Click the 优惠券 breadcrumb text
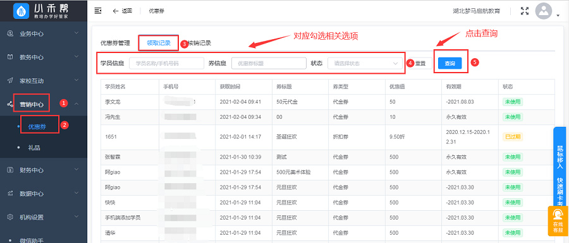569x243 pixels. (156, 11)
